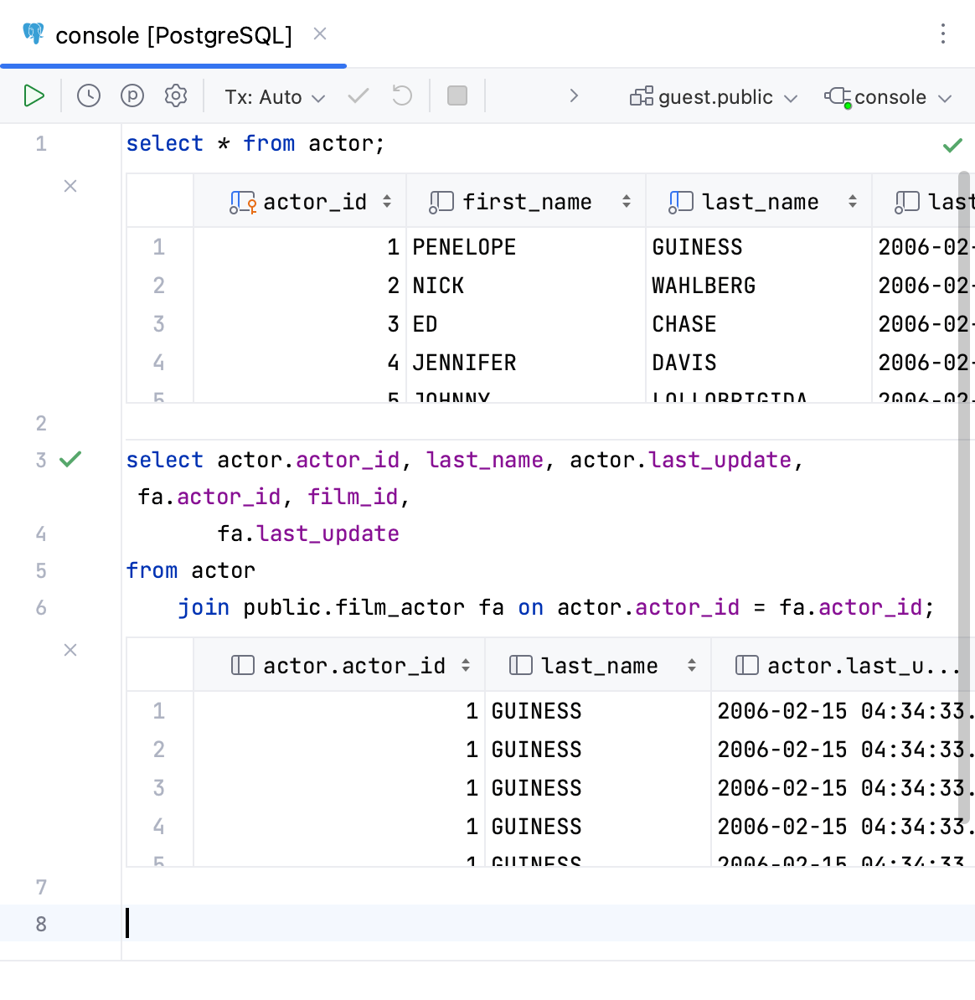
Task: Open the kebab (three dots) options menu
Action: pos(943,34)
